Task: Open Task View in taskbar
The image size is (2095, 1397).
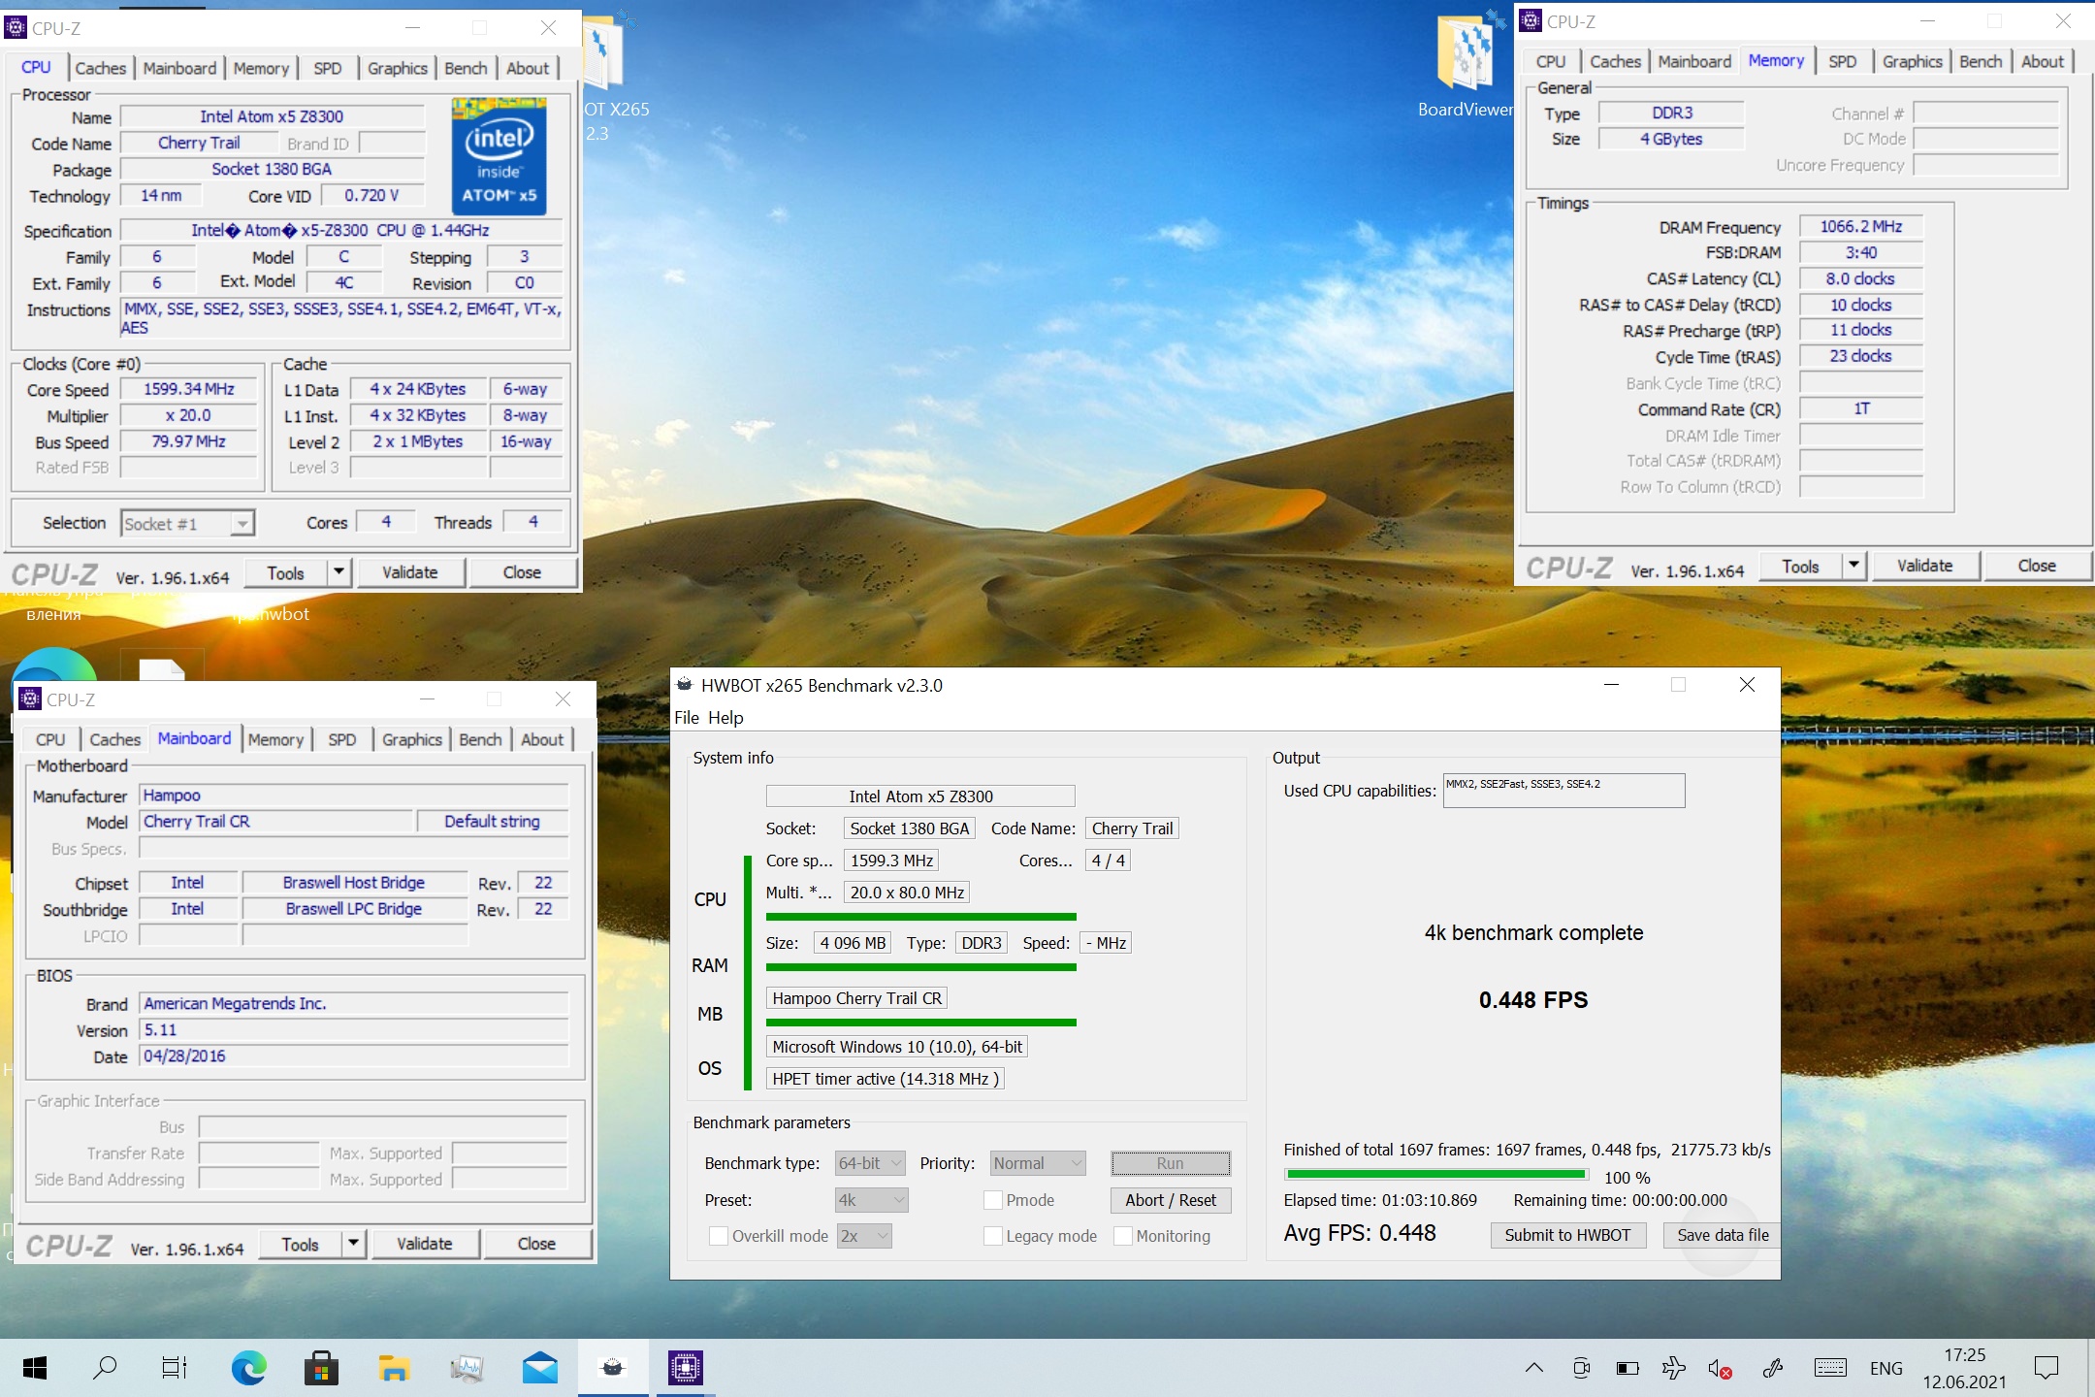Action: [175, 1368]
